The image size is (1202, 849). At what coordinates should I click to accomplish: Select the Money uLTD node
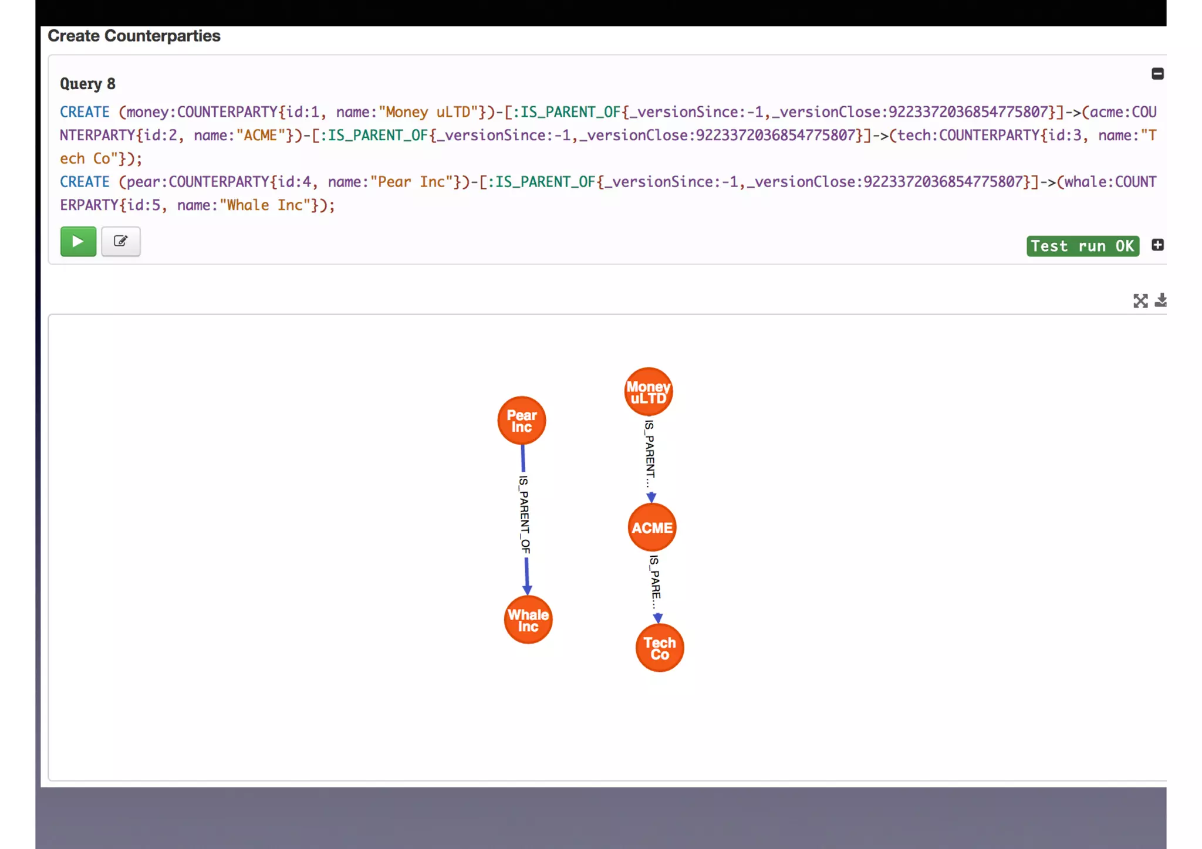click(648, 392)
